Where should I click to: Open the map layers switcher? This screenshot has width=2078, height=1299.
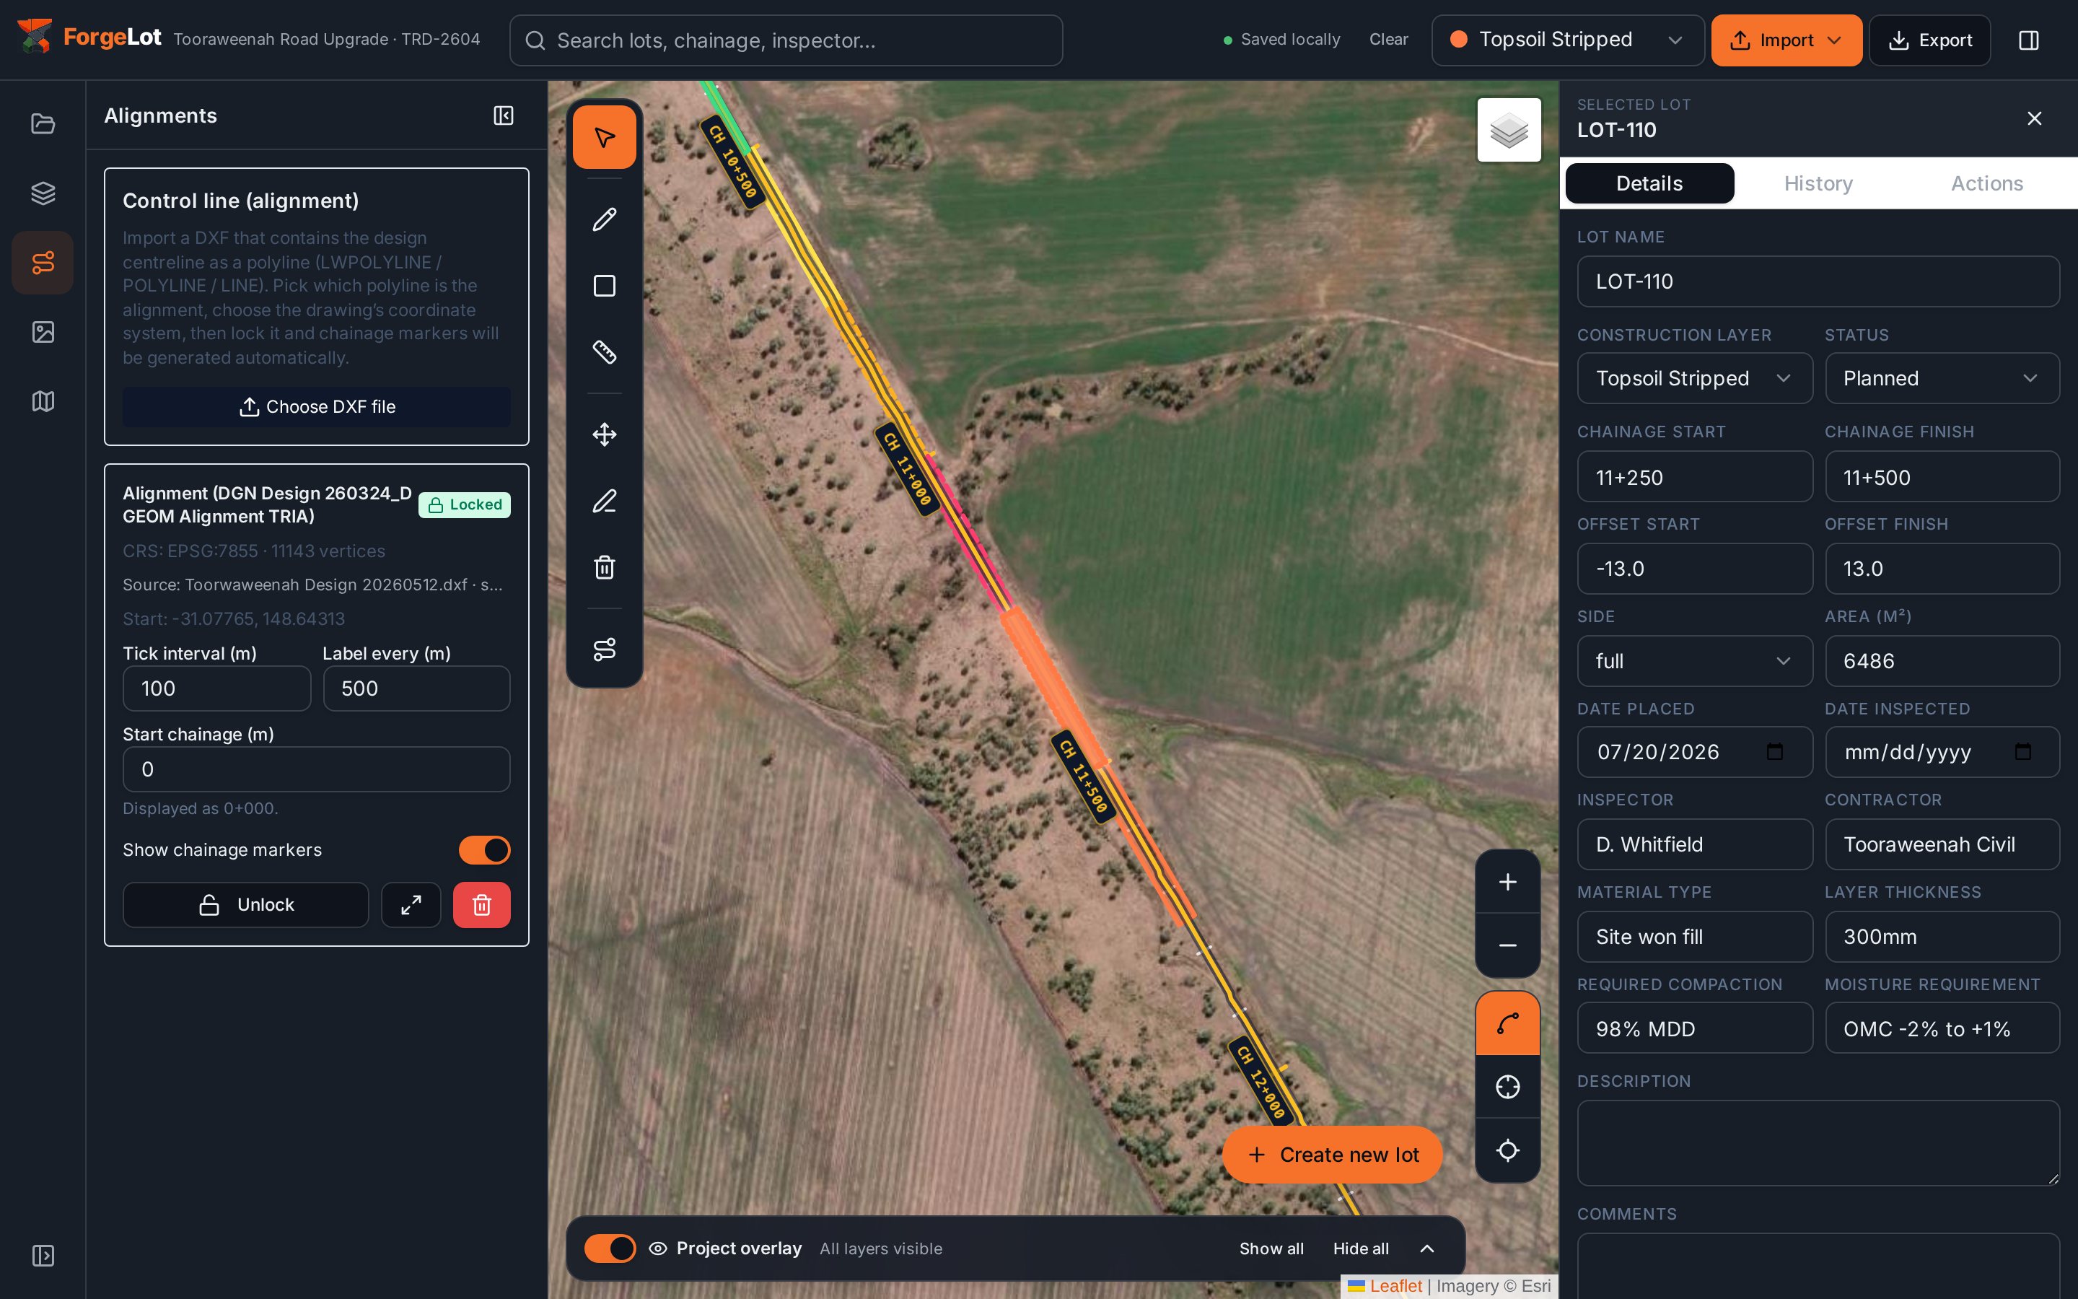point(1509,130)
